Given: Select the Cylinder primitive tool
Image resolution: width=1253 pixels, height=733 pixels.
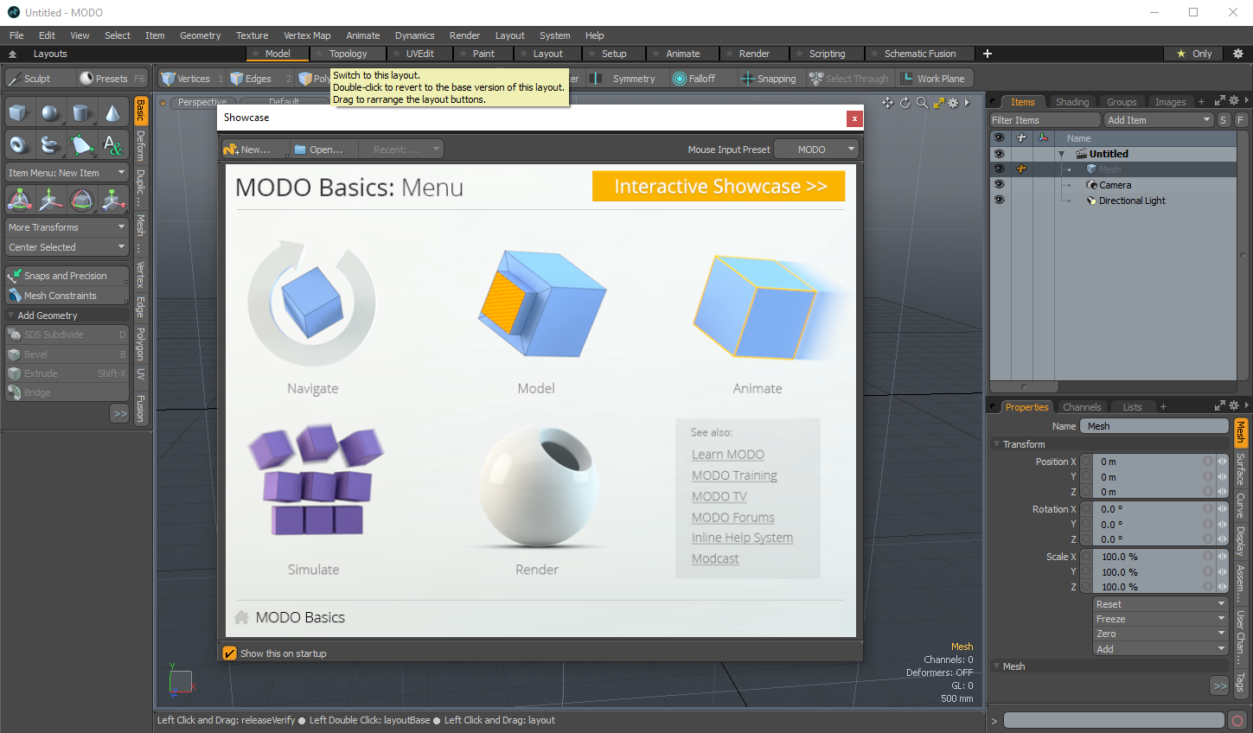Looking at the screenshot, I should pyautogui.click(x=81, y=113).
